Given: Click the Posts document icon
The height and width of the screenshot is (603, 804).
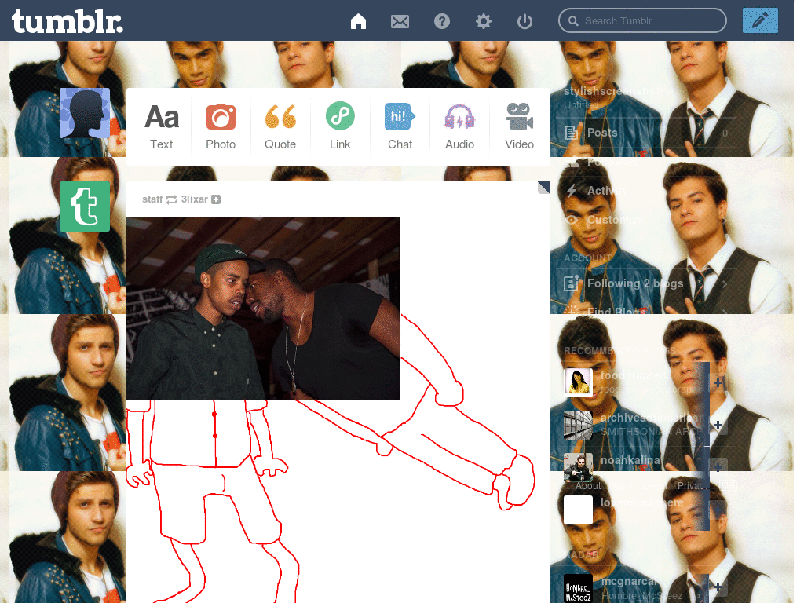Looking at the screenshot, I should click(572, 133).
